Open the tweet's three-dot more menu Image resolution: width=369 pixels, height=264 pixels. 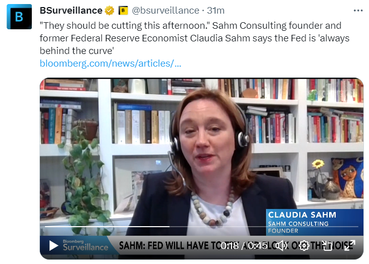[x=358, y=11]
